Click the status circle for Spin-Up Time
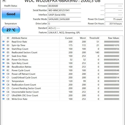This screenshot has width=125, height=125. pyautogui.click(x=3, y=45)
